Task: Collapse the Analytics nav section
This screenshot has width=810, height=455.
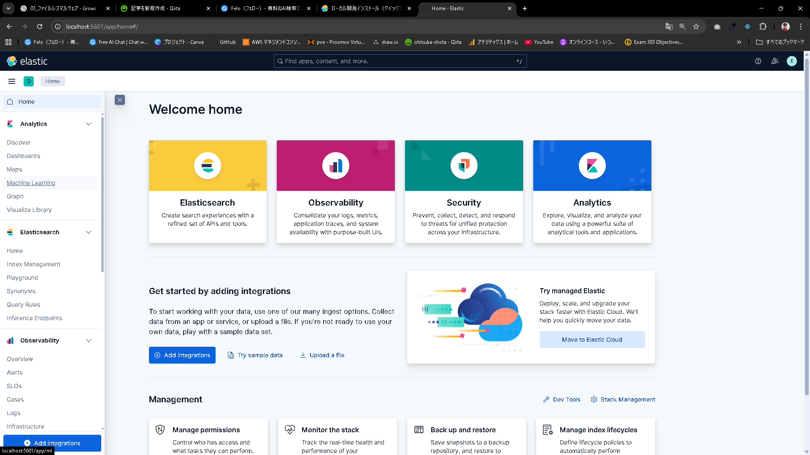Action: [x=89, y=124]
